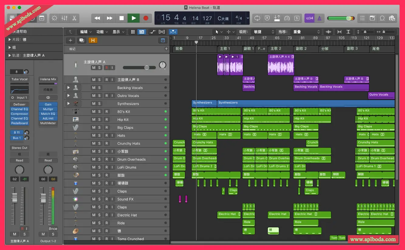Solo the Big Claps track

click(99, 128)
